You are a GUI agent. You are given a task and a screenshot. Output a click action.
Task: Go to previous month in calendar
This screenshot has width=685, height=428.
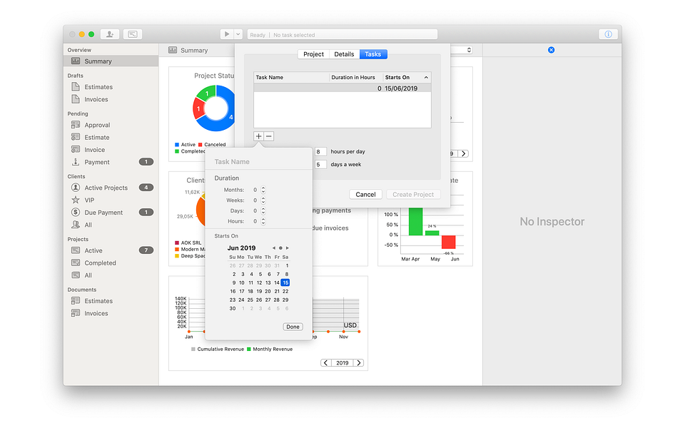tap(274, 248)
